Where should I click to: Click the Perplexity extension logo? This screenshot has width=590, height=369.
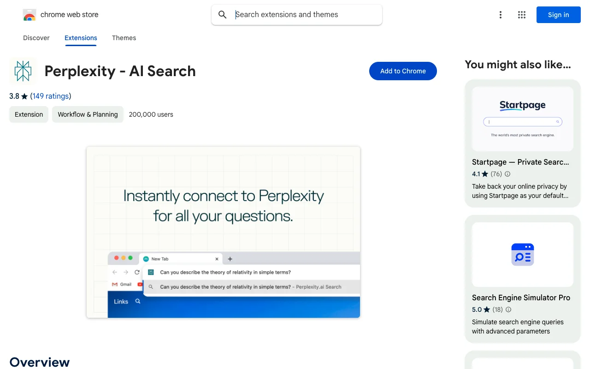pyautogui.click(x=23, y=71)
